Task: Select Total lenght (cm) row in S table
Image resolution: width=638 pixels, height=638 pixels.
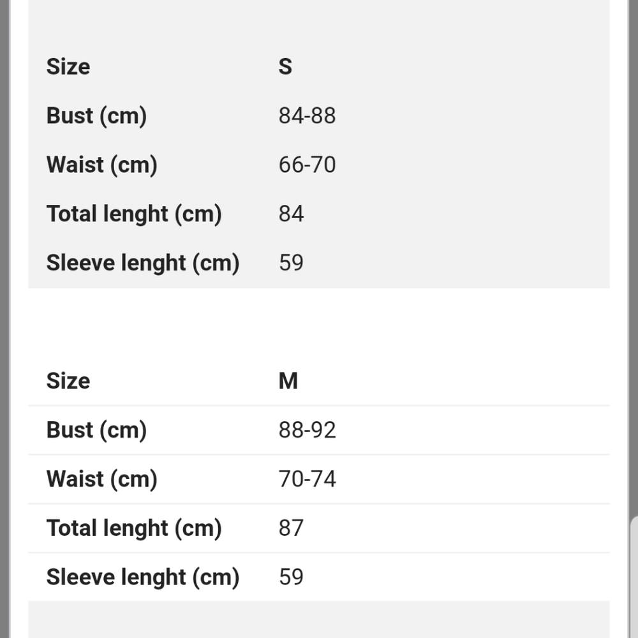Action: coord(319,214)
